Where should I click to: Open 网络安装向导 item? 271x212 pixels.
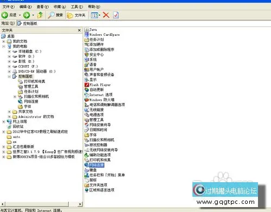point(98,125)
